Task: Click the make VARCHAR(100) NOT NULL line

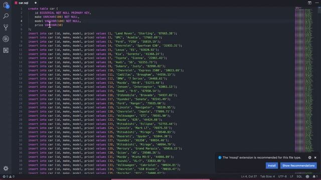Action: point(57,17)
